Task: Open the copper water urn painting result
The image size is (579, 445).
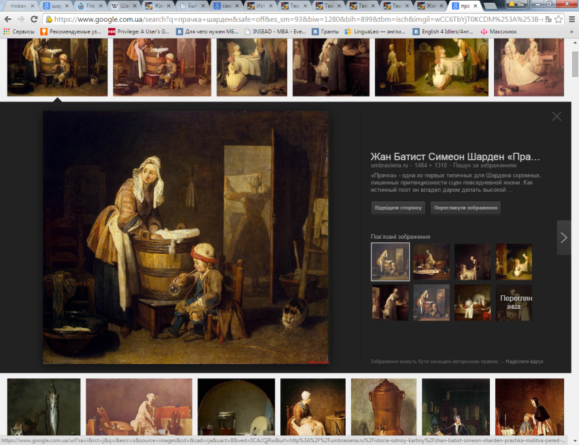Action: pyautogui.click(x=384, y=407)
